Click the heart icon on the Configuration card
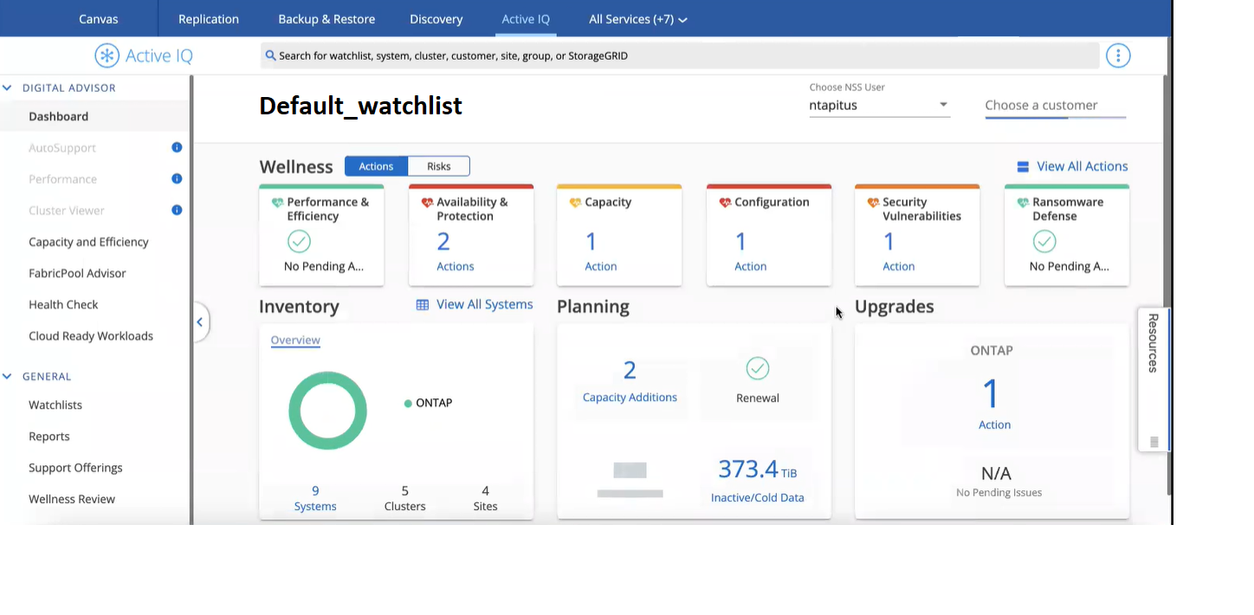The height and width of the screenshot is (615, 1254). click(726, 201)
